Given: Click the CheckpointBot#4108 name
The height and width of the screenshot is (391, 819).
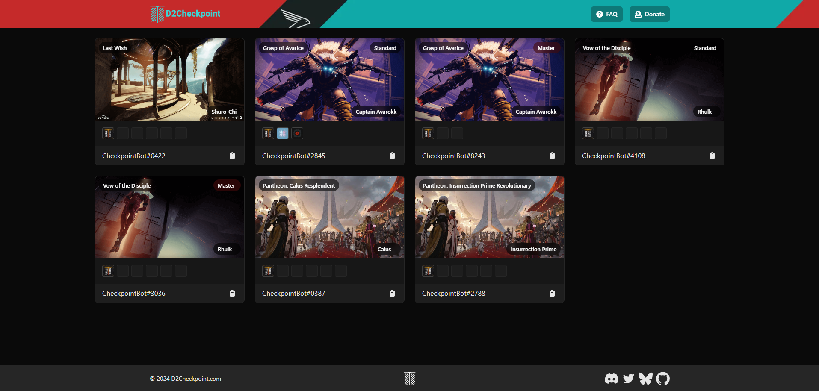Looking at the screenshot, I should [x=614, y=156].
